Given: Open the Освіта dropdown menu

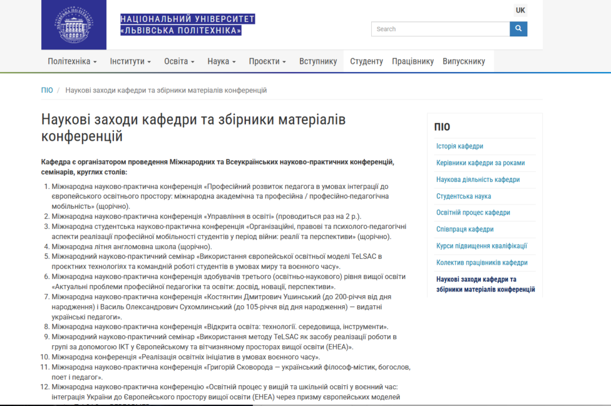Looking at the screenshot, I should pos(180,61).
